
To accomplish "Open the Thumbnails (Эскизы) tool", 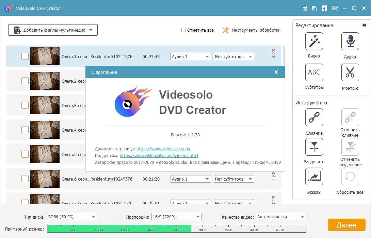I will (x=314, y=176).
